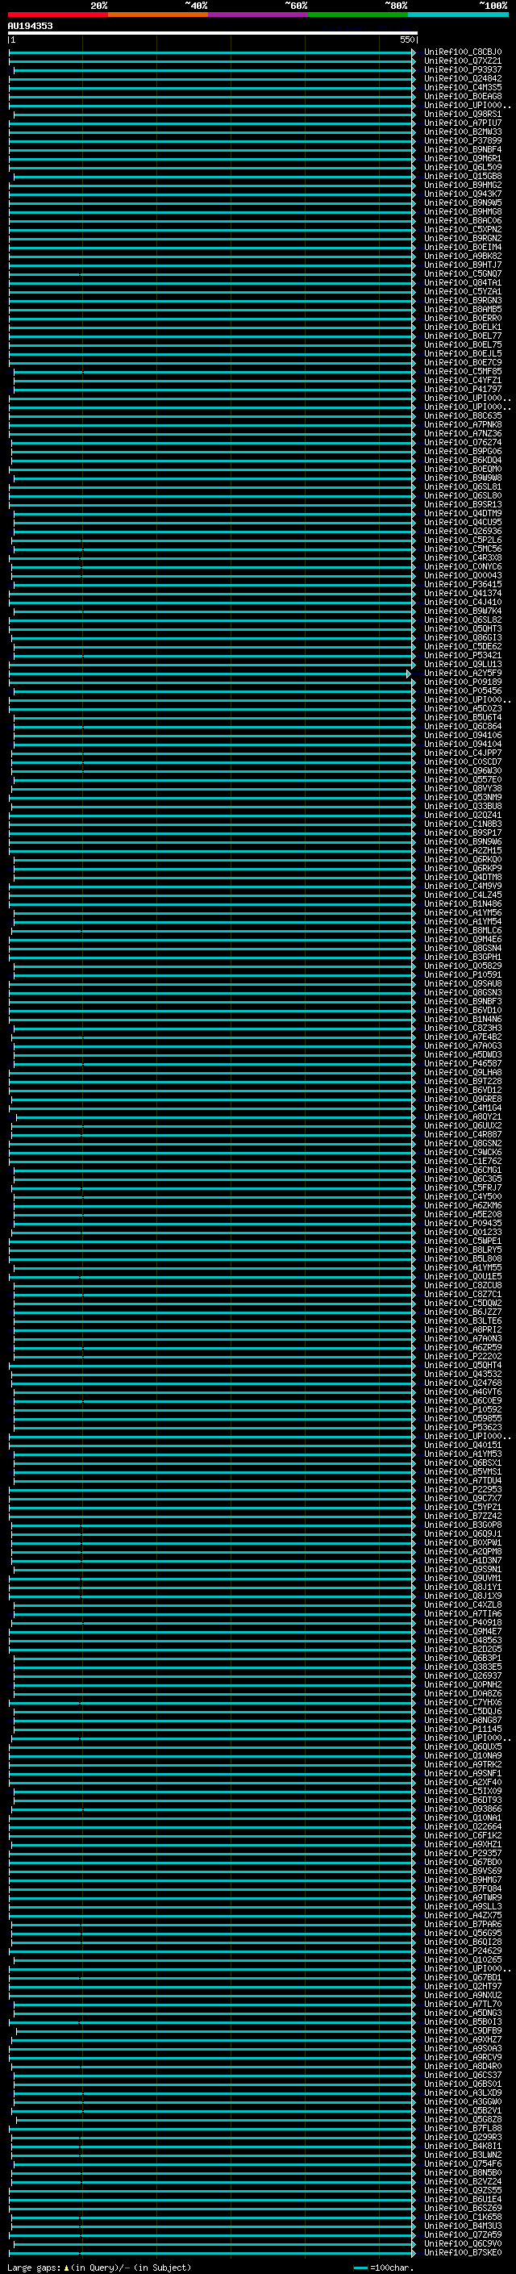Screen dimensions: 516x2274
Task: Select hit label UniRef100_B1N4N6
Action: pos(463,1019)
